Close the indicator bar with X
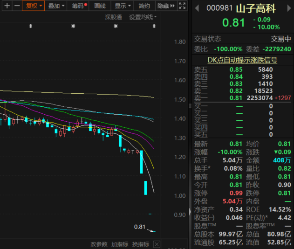 point(157,244)
